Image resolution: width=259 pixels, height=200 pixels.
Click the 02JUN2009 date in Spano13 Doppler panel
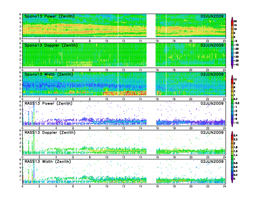[x=212, y=45]
